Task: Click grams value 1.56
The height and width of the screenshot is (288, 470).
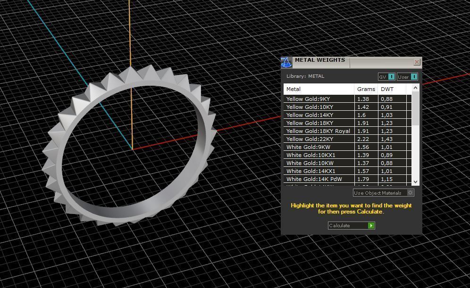Action: (363, 147)
